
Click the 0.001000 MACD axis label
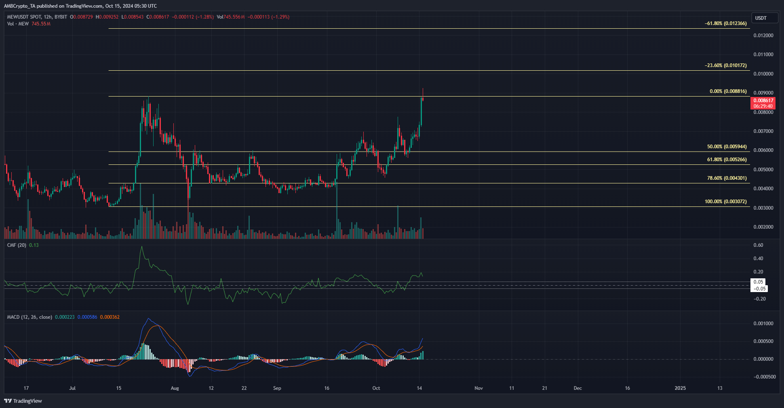763,324
